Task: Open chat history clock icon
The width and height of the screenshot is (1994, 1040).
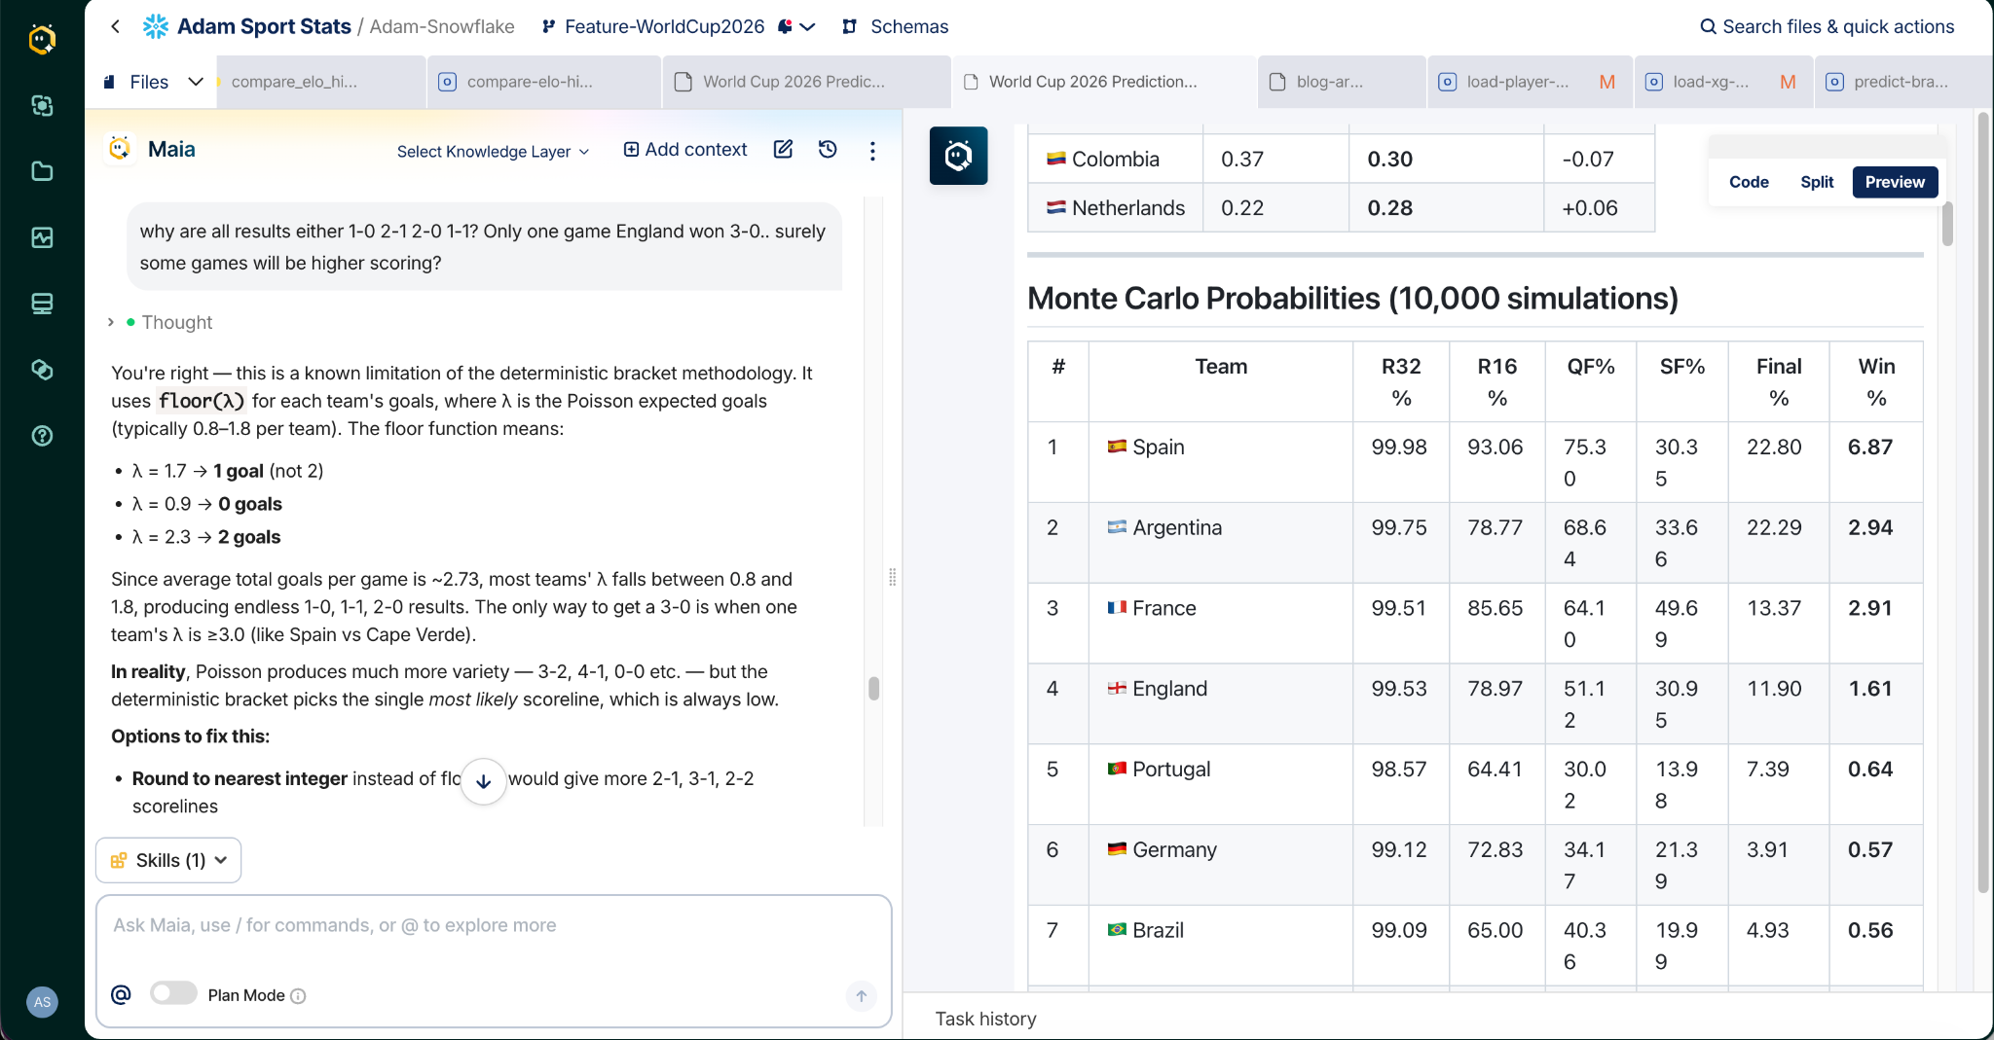Action: coord(828,150)
